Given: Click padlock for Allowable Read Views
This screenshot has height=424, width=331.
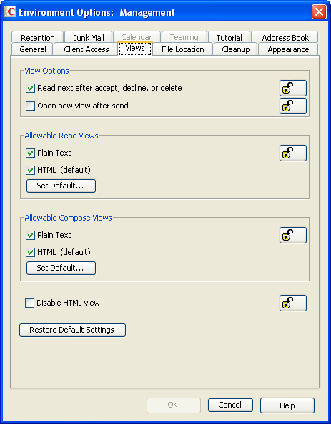Looking at the screenshot, I should point(293,153).
